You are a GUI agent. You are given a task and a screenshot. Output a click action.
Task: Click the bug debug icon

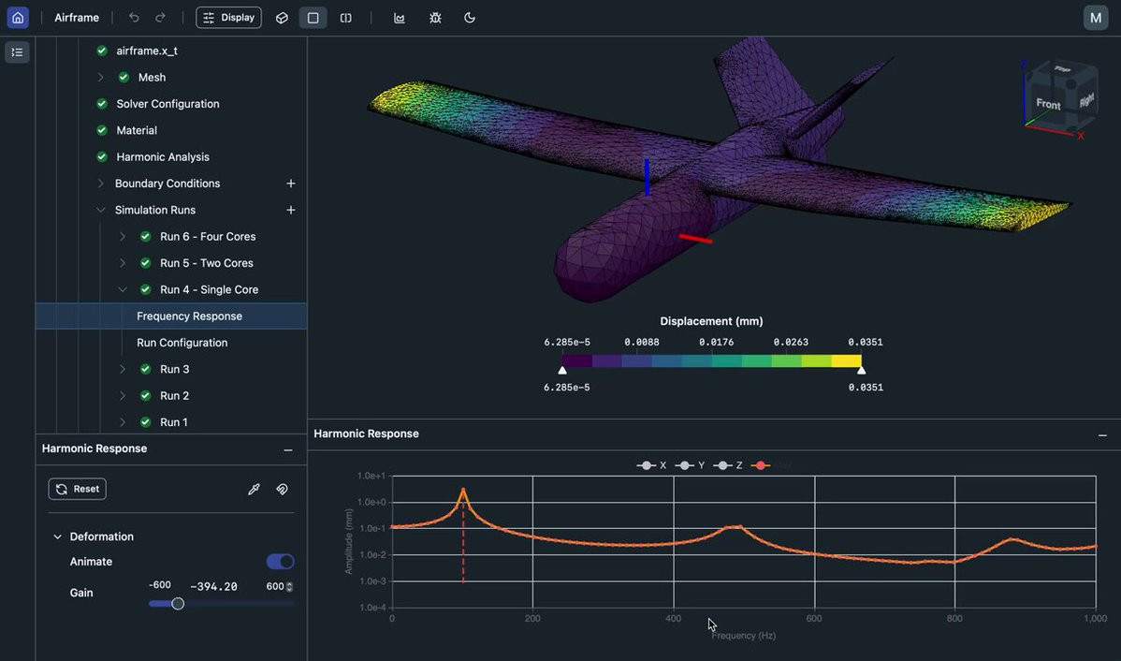(x=435, y=18)
